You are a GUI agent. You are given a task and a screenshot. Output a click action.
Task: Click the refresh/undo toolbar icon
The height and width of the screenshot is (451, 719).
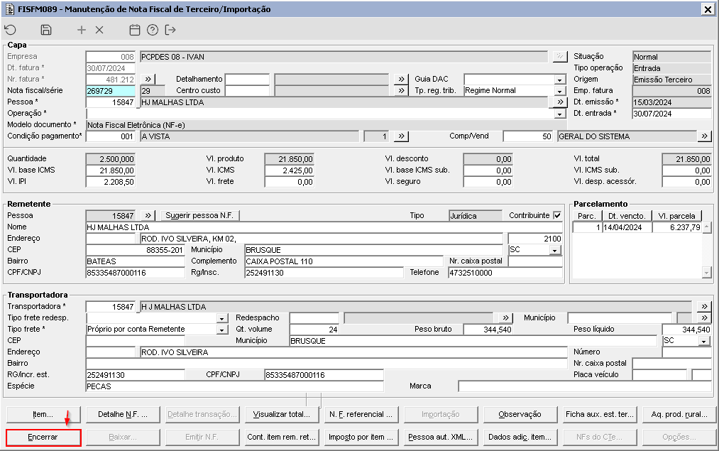[x=10, y=30]
